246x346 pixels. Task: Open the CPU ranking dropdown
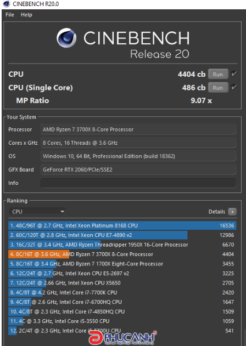pyautogui.click(x=37, y=212)
